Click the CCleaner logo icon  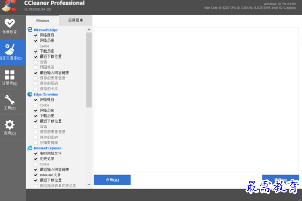9,6
